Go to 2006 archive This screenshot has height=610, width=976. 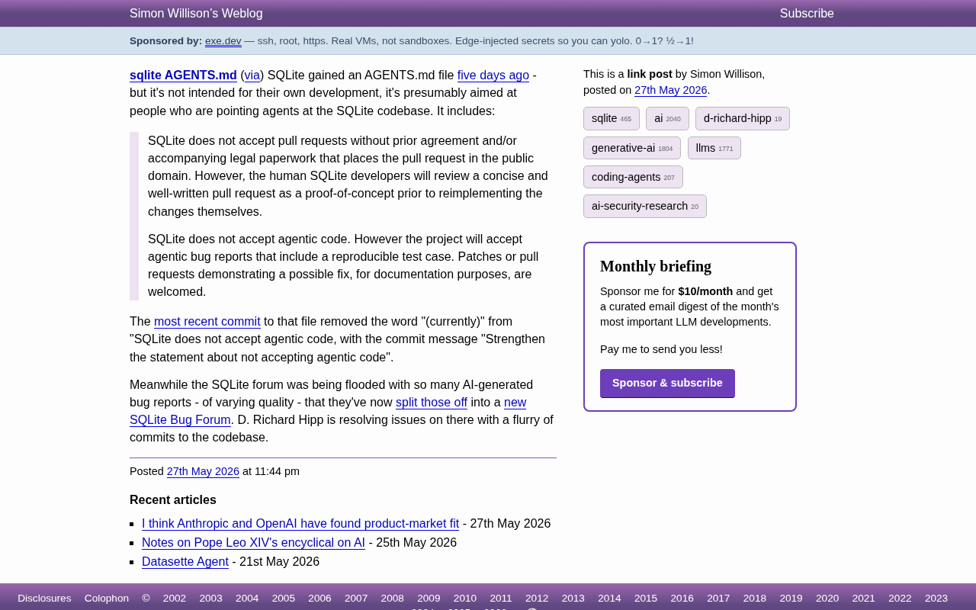click(x=320, y=599)
